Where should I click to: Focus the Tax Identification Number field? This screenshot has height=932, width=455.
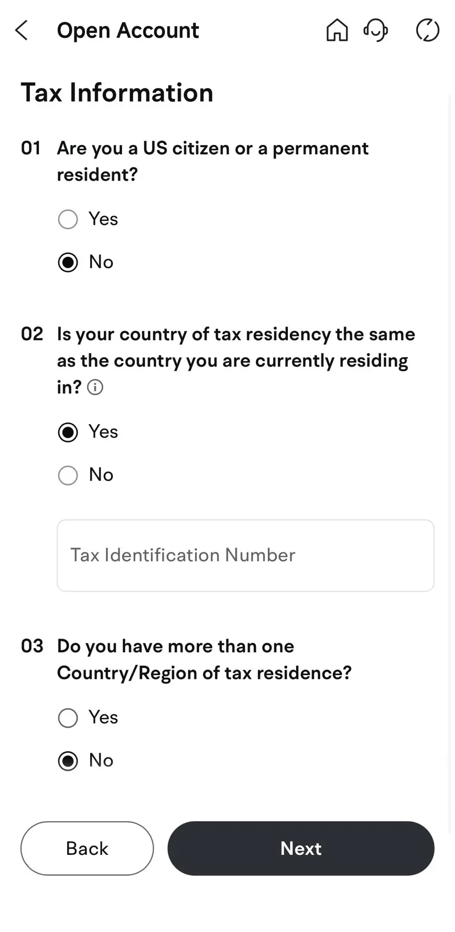tap(245, 556)
